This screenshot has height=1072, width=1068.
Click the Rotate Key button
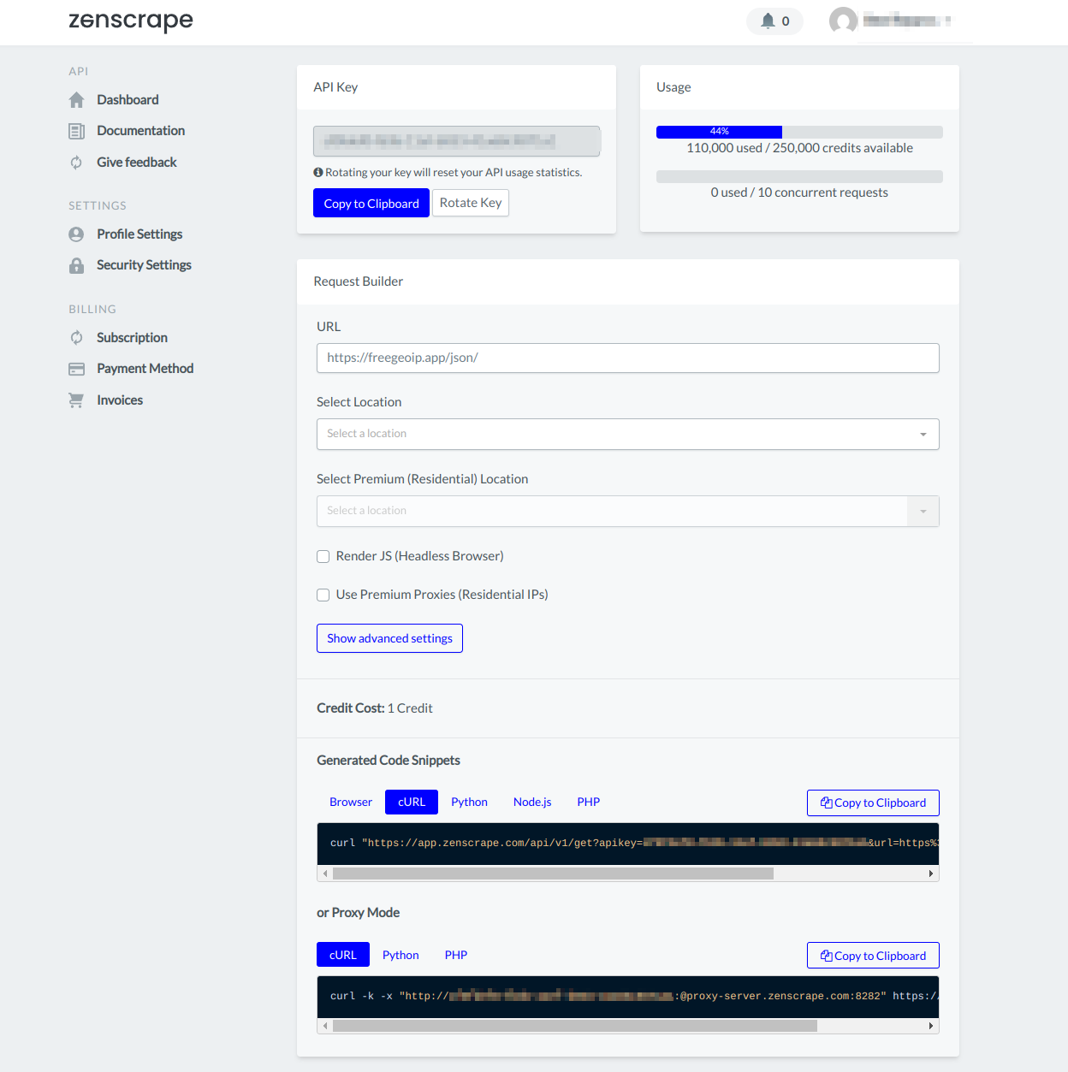point(471,203)
